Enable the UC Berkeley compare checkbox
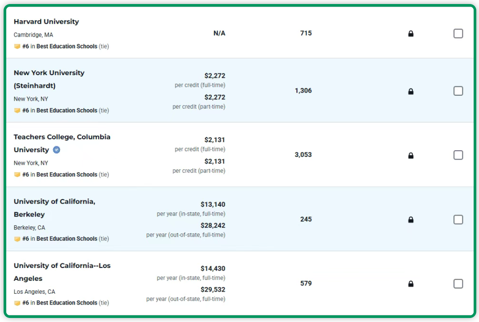 (458, 220)
